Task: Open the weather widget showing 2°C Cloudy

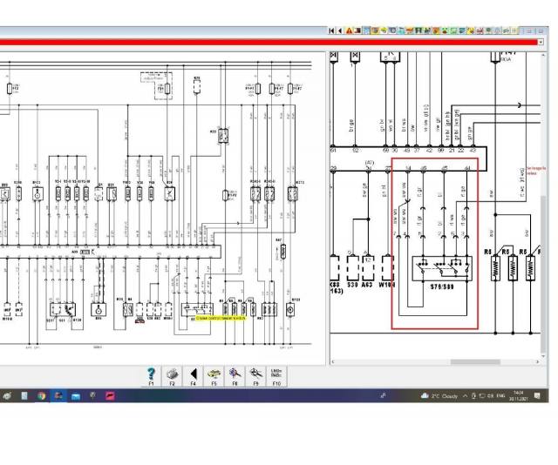Action: pos(439,395)
